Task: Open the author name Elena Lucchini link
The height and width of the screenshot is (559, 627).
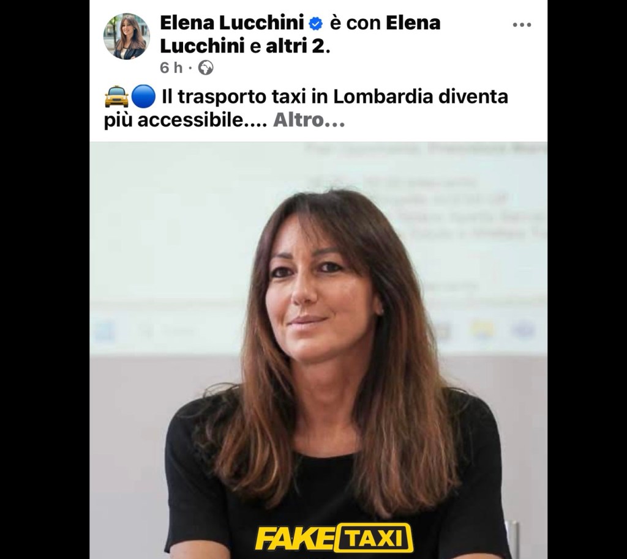Action: pos(232,23)
